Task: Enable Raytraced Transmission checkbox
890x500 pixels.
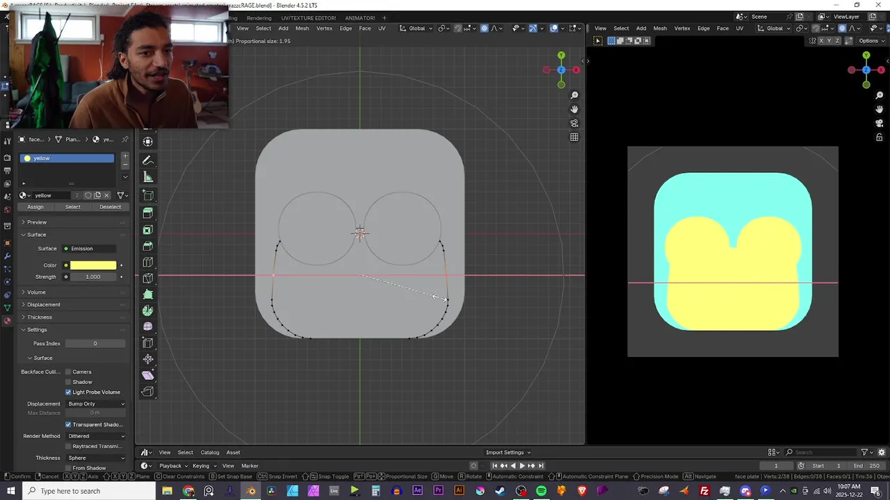Action: tap(68, 447)
